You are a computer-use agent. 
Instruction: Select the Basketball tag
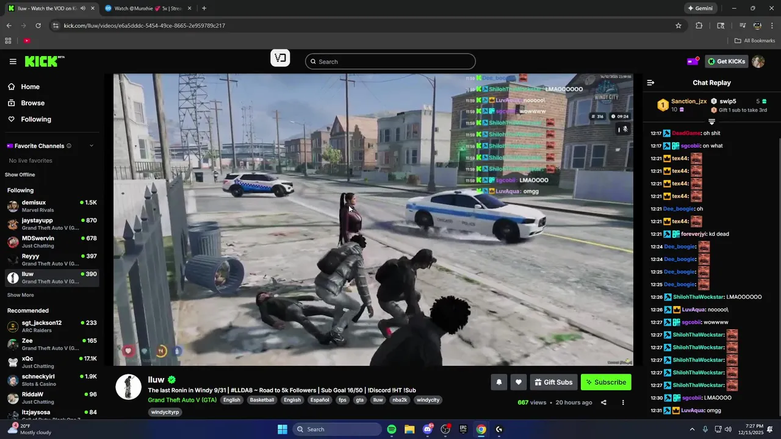pos(262,400)
